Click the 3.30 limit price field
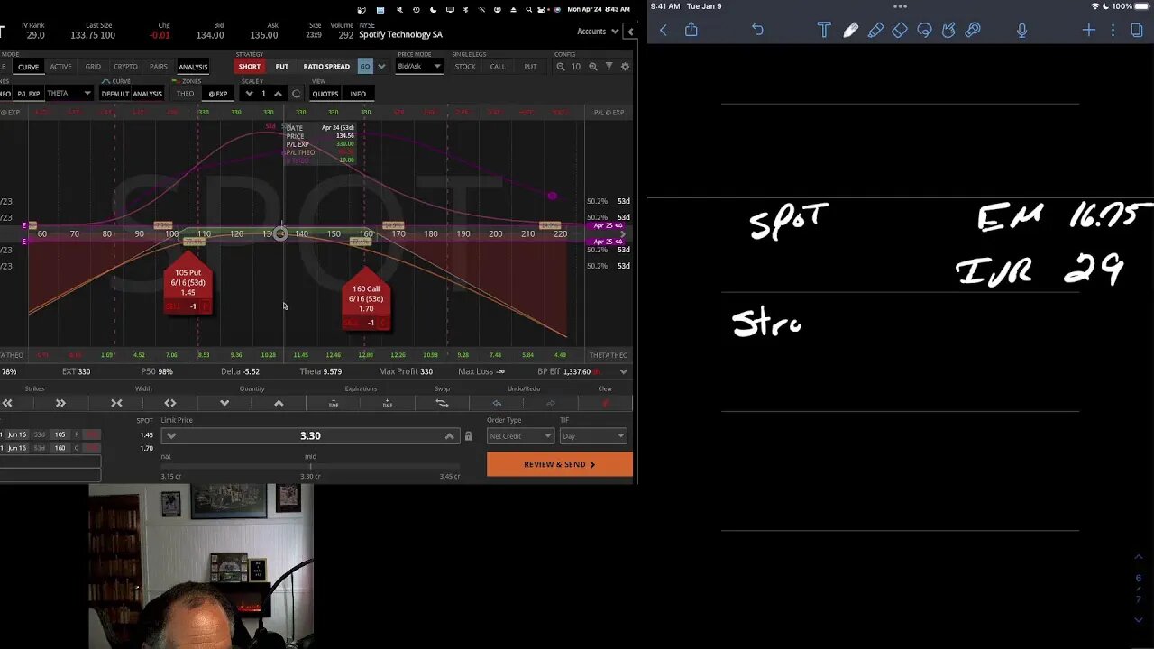Viewport: 1154px width, 649px height. [310, 436]
